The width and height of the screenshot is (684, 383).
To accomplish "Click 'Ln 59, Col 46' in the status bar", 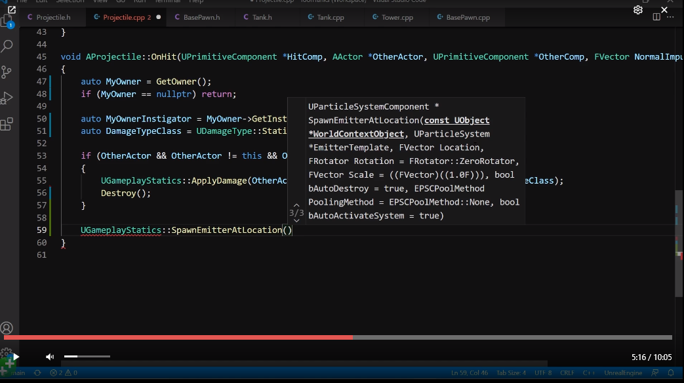I will (x=470, y=373).
